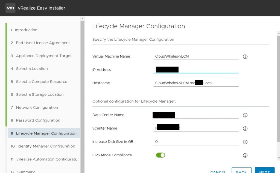The width and height of the screenshot is (280, 173).
Task: Click the Increase Disk Size in GB label
Action: point(113,142)
